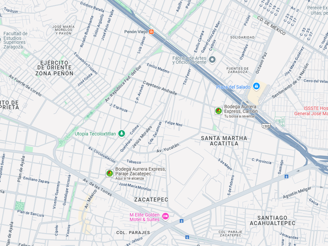Select the Plaza del Salado shopping pin

pyautogui.click(x=256, y=86)
